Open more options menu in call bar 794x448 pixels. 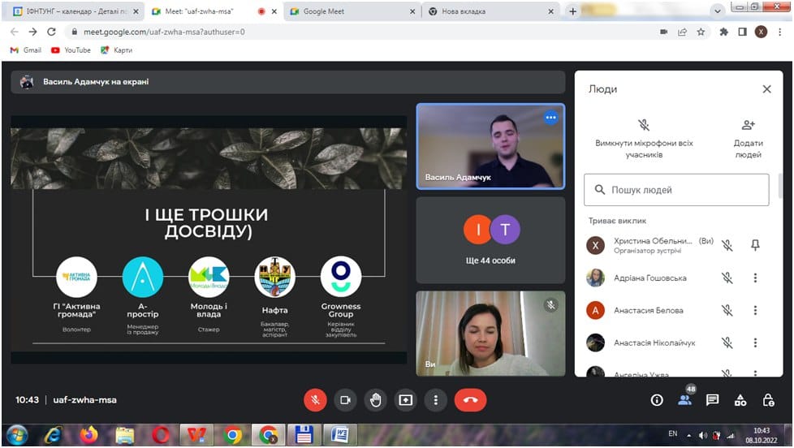pyautogui.click(x=436, y=399)
